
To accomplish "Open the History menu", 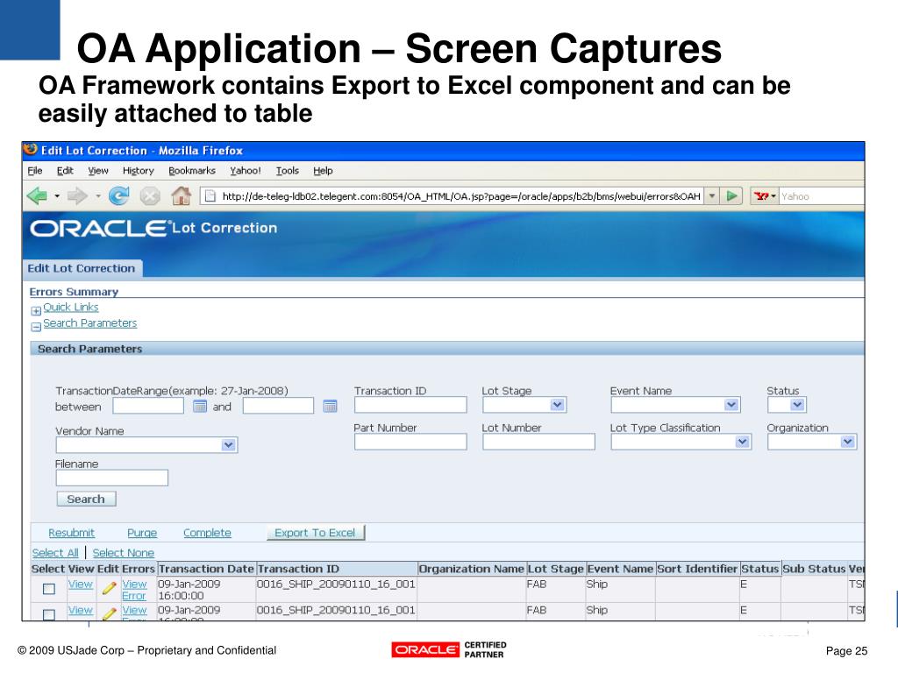I will click(x=138, y=171).
